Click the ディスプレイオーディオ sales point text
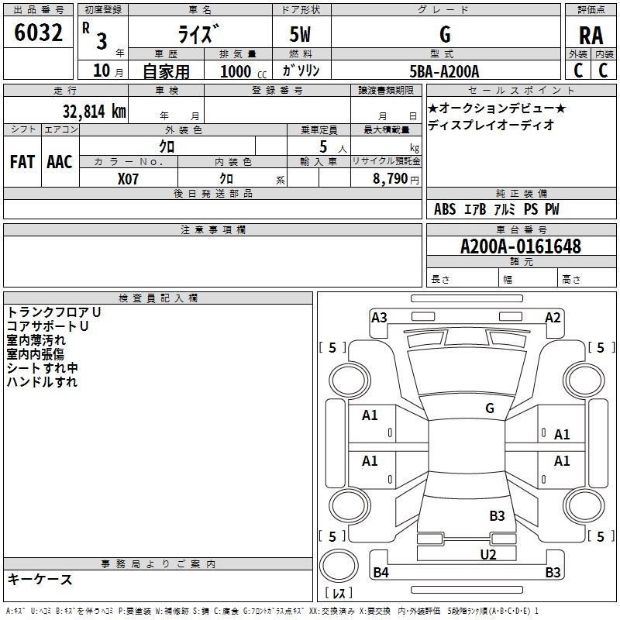The image size is (620, 620). click(491, 125)
